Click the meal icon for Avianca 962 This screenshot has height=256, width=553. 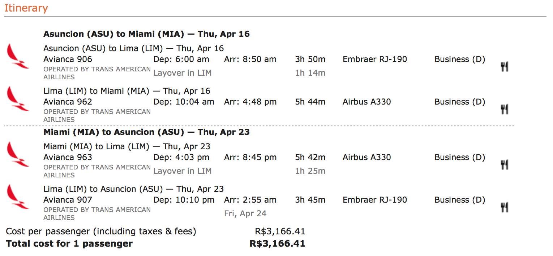pyautogui.click(x=505, y=109)
